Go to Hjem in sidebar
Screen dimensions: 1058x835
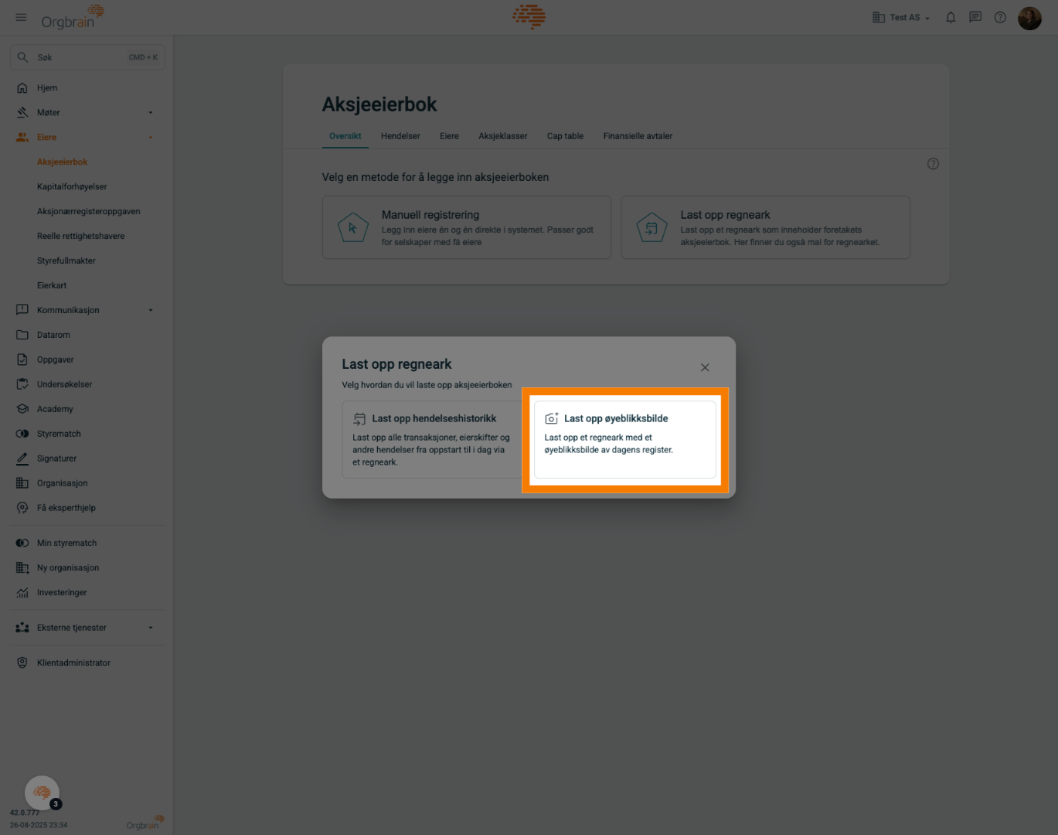(47, 88)
